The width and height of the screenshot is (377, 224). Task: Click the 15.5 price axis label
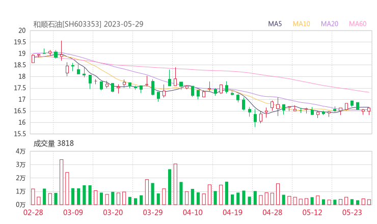(x=20, y=134)
